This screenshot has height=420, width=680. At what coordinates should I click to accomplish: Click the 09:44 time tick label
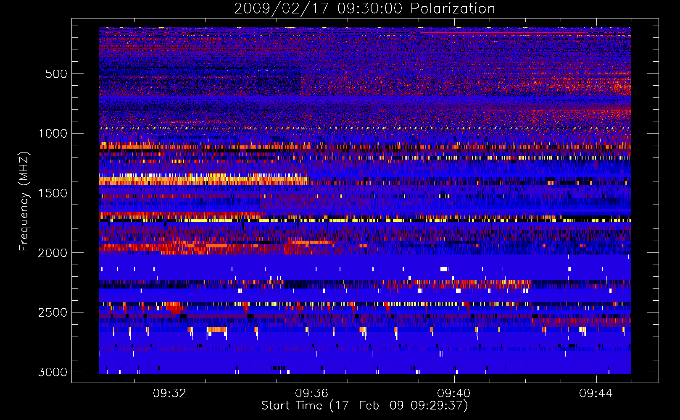[x=596, y=394]
